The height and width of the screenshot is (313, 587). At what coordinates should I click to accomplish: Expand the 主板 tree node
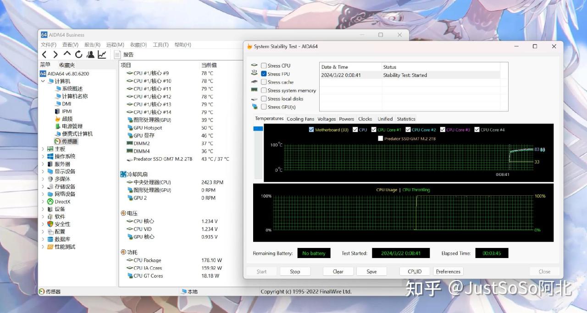(x=43, y=149)
